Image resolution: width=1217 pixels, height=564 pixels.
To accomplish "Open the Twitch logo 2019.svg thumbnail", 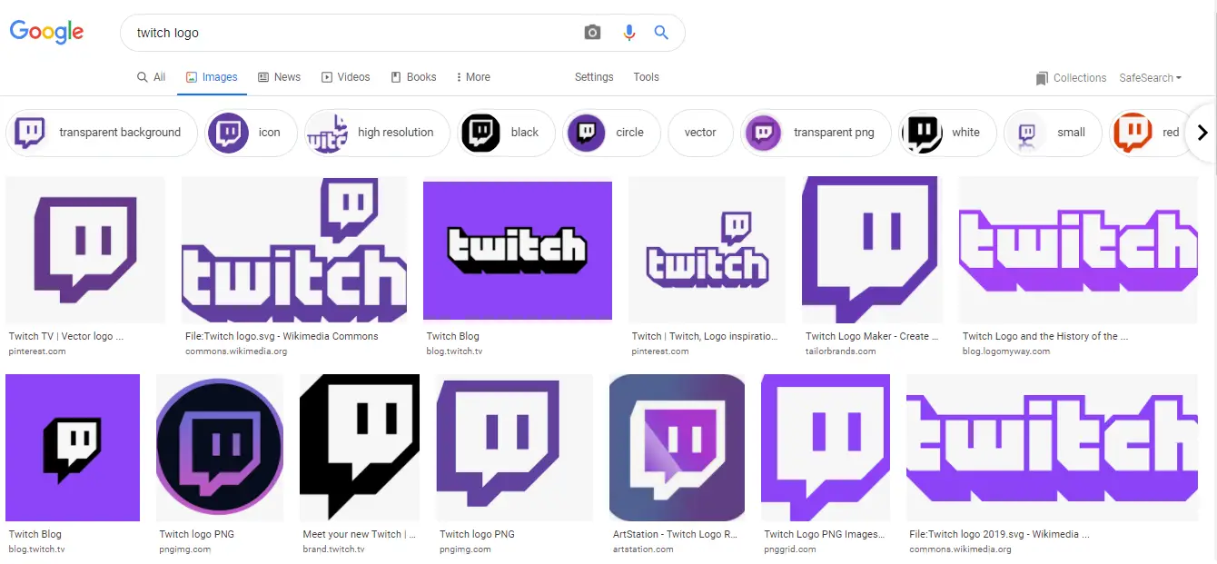I will pyautogui.click(x=1052, y=448).
